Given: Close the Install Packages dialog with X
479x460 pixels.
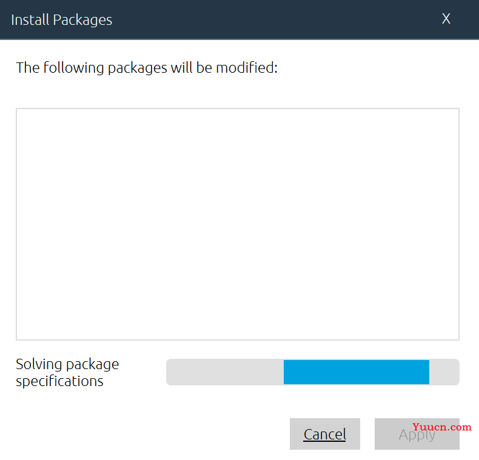Looking at the screenshot, I should pyautogui.click(x=446, y=19).
